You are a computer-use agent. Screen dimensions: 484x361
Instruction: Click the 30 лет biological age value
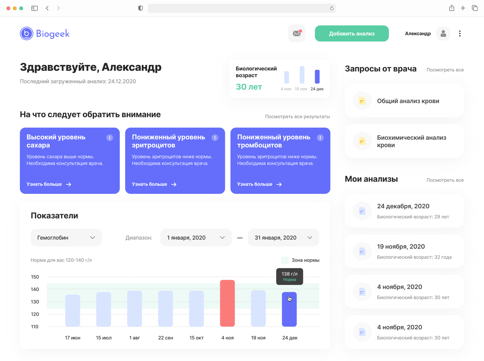[249, 87]
